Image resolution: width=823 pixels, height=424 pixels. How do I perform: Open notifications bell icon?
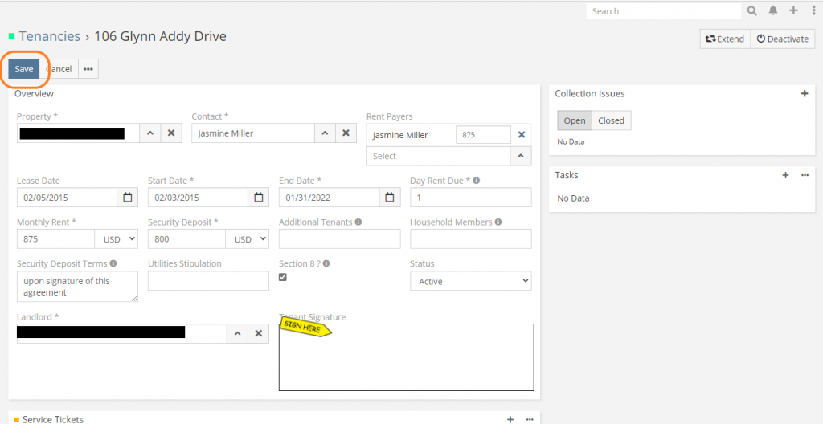(773, 11)
